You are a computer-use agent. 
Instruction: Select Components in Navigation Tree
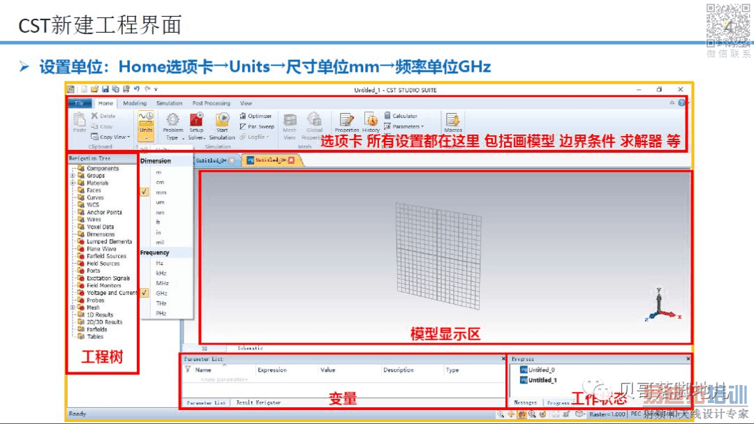point(103,169)
